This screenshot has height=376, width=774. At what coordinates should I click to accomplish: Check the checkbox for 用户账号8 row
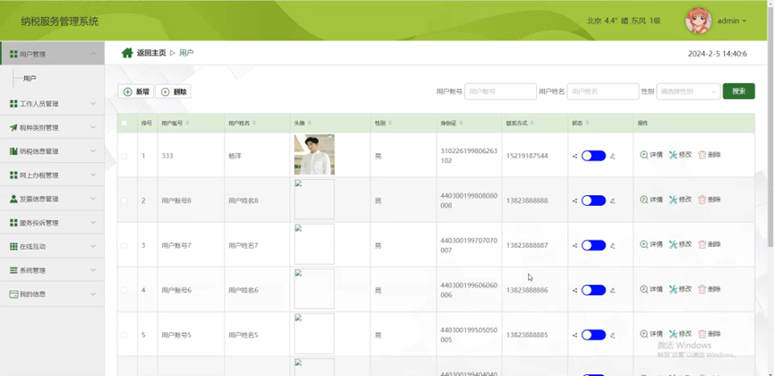tap(124, 201)
